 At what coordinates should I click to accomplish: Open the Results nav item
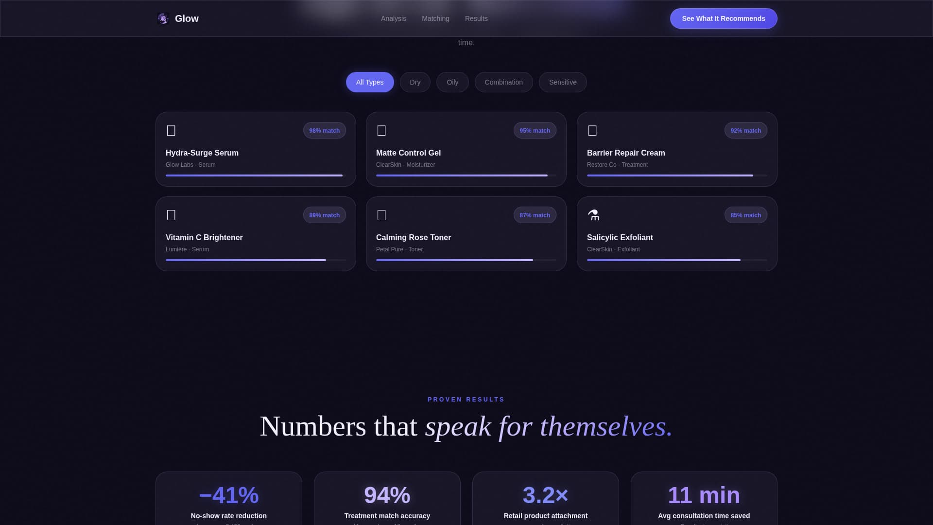[x=476, y=18]
